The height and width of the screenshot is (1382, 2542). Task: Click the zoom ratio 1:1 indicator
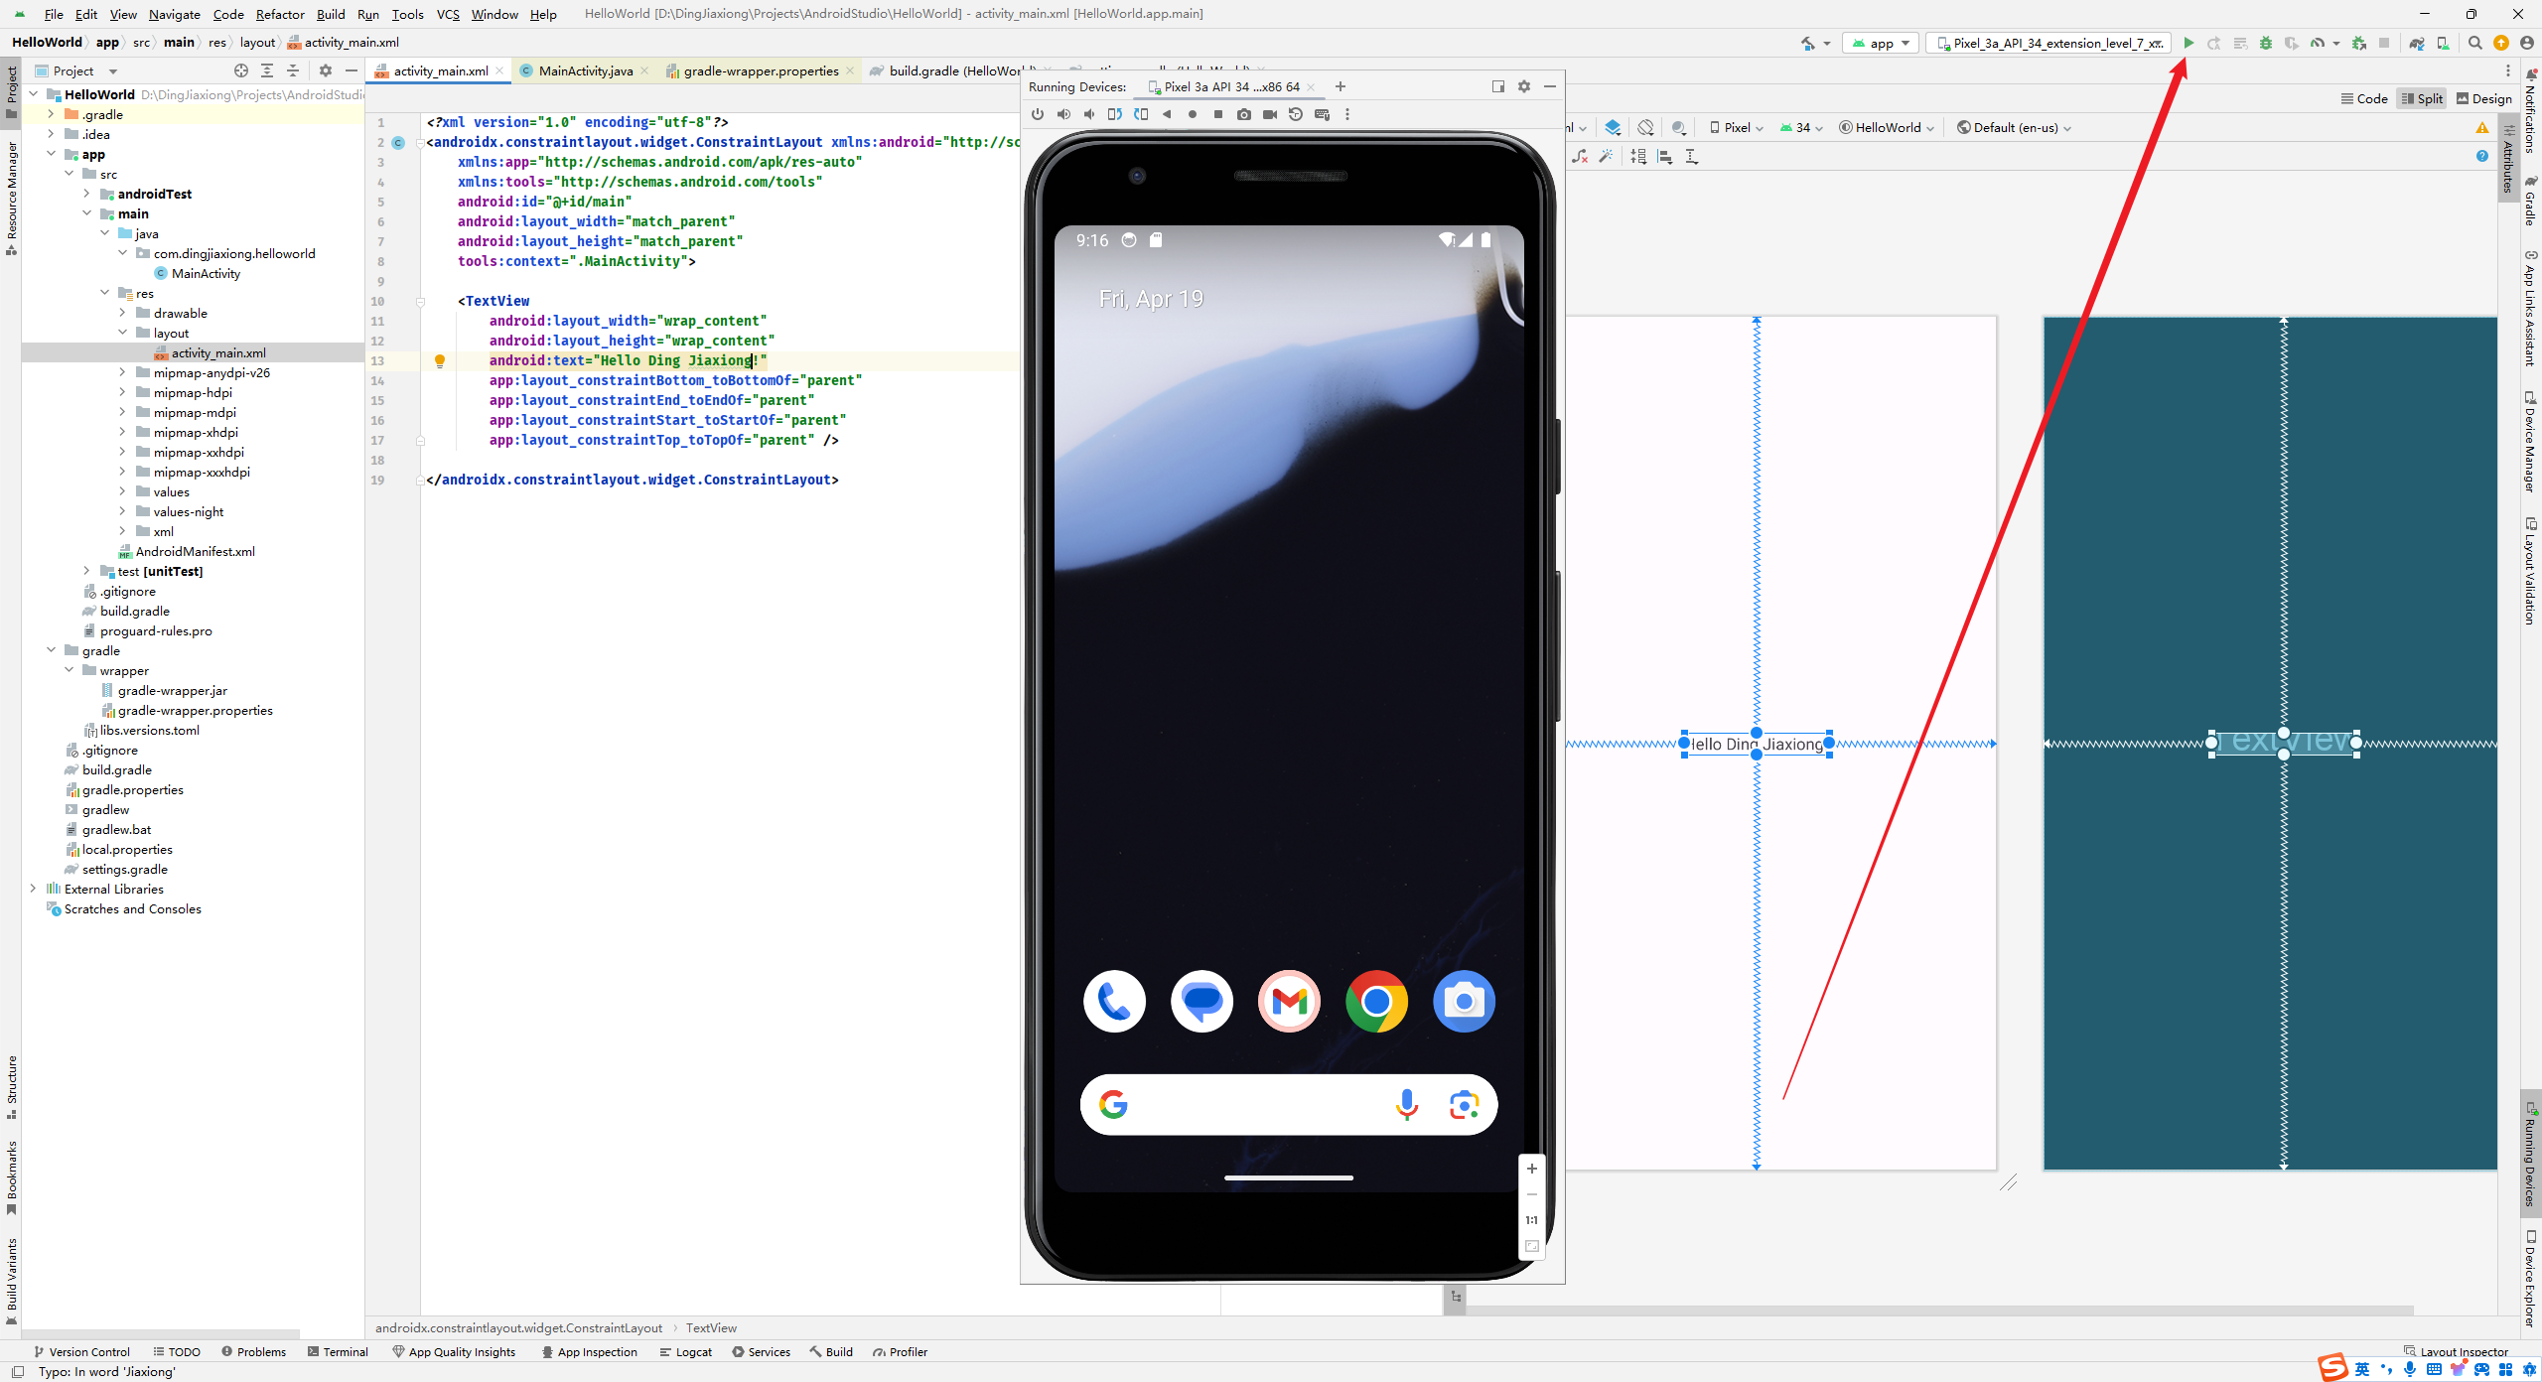(1529, 1218)
